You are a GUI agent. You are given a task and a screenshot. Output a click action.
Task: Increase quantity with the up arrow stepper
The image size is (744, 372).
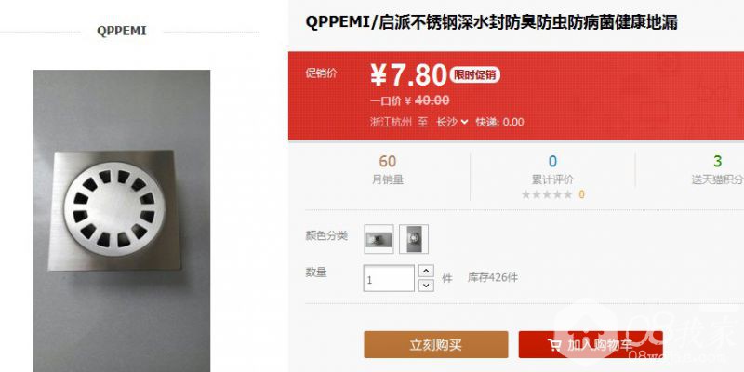click(x=426, y=271)
